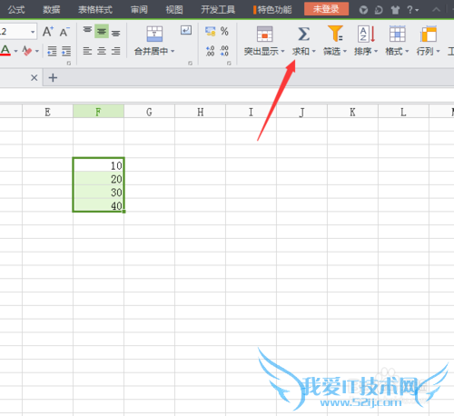Image resolution: width=454 pixels, height=416 pixels.
Task: Click the round shield icon in title bar
Action: 363,10
